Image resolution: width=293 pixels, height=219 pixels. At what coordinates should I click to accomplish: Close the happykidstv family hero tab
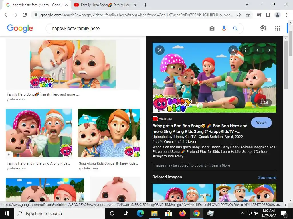(66, 5)
